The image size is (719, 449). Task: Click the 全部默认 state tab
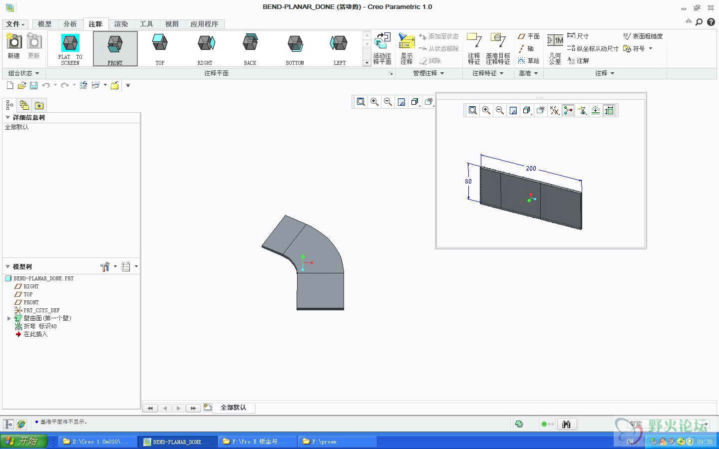233,408
